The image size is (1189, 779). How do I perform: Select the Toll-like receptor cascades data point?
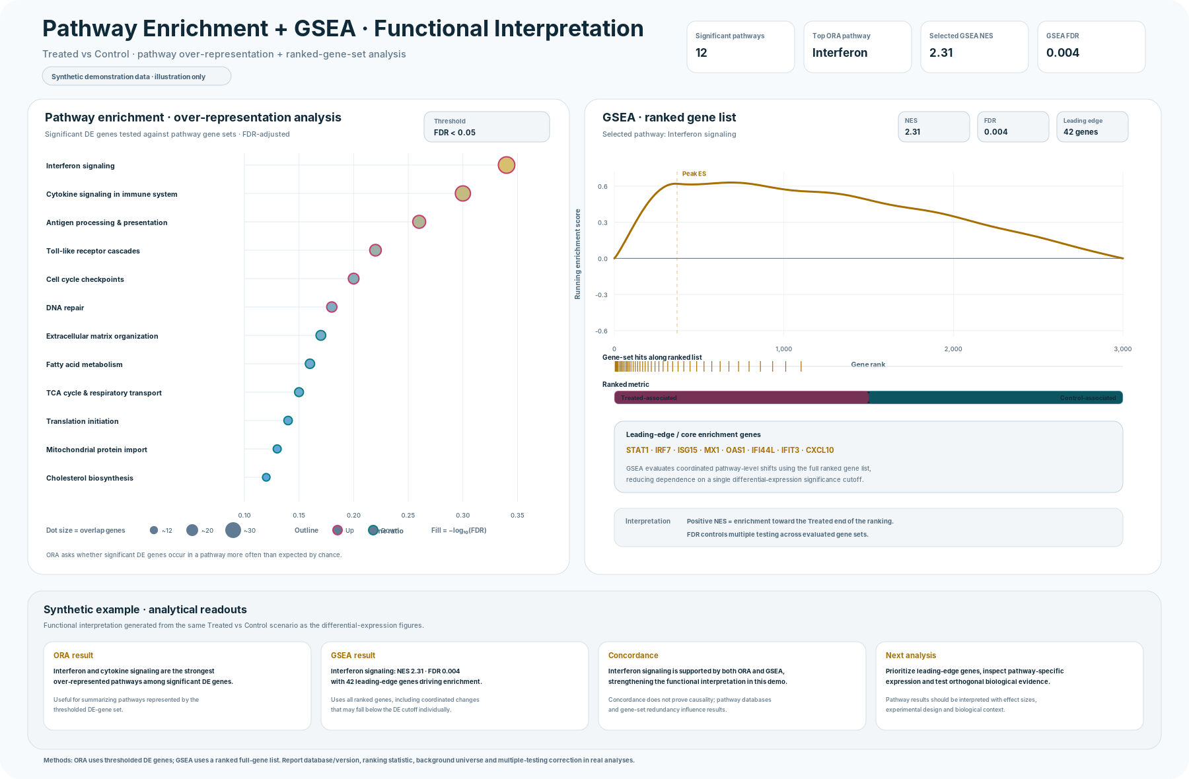click(x=375, y=250)
